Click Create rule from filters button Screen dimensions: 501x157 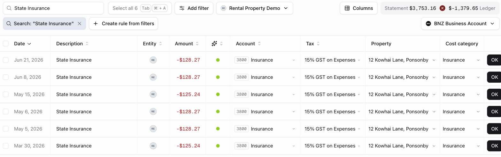pyautogui.click(x=123, y=24)
